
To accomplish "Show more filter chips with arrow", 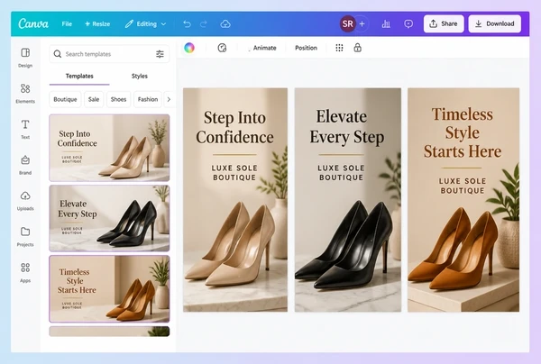I will tap(169, 99).
